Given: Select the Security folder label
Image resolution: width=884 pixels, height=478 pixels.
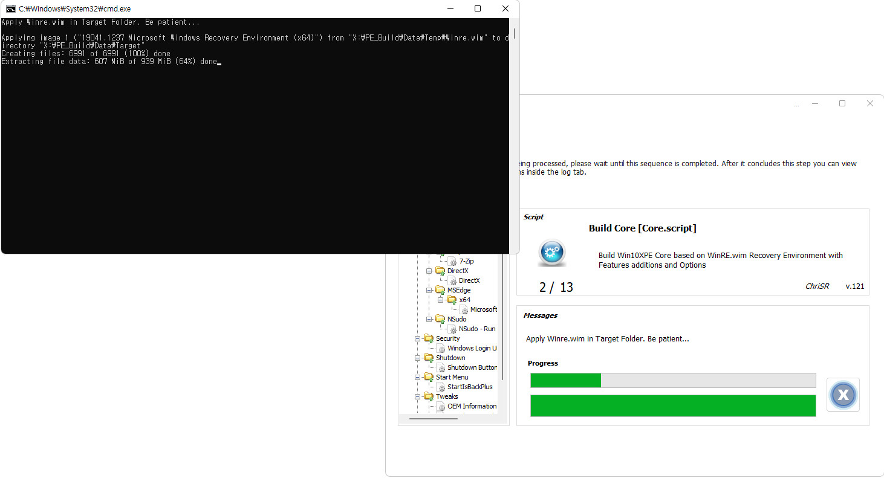Looking at the screenshot, I should [x=448, y=338].
